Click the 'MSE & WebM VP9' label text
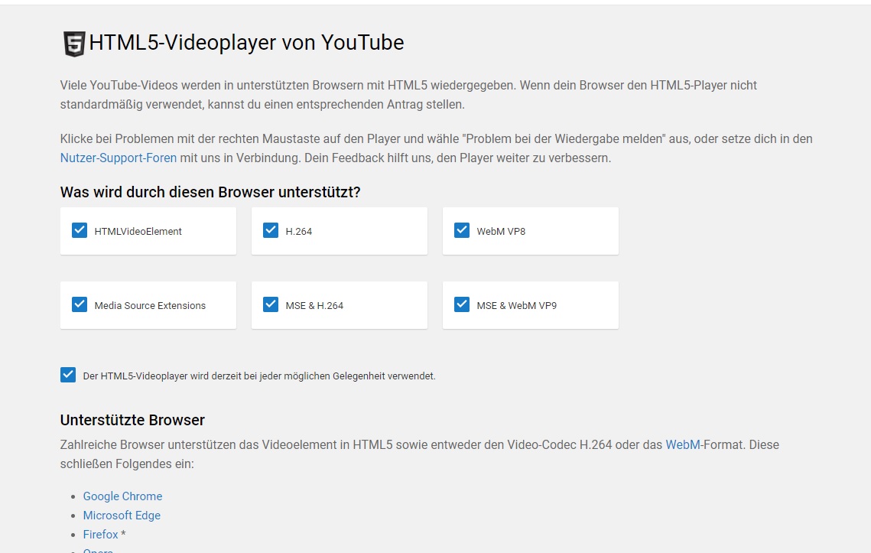871x553 pixels. coord(517,306)
